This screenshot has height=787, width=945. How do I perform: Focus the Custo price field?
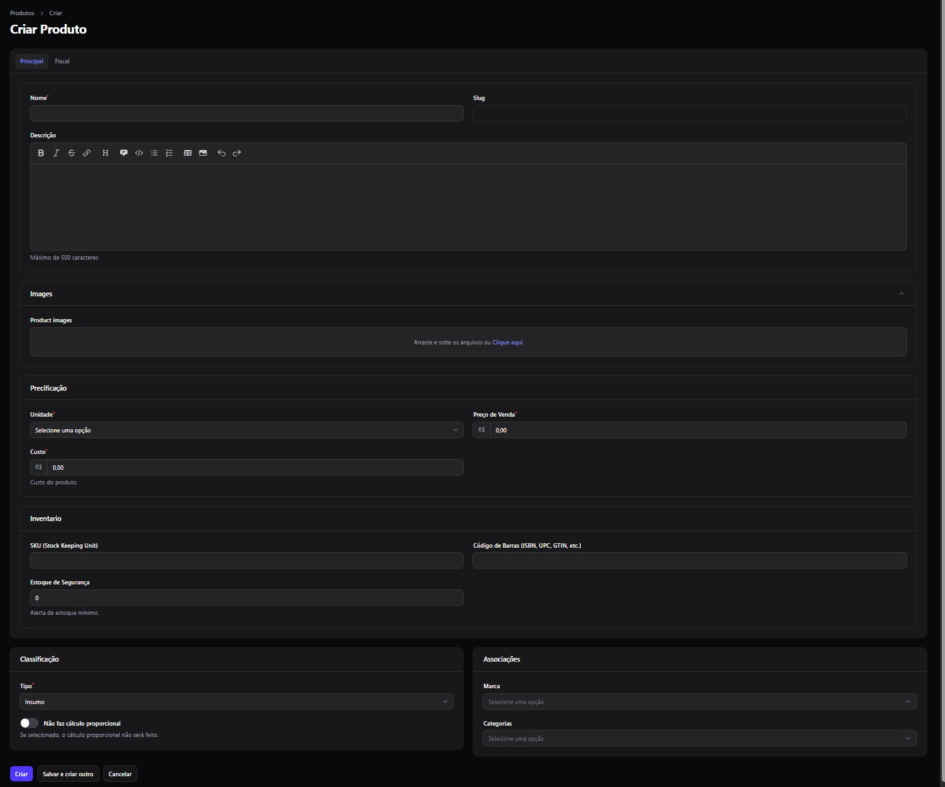click(x=255, y=467)
